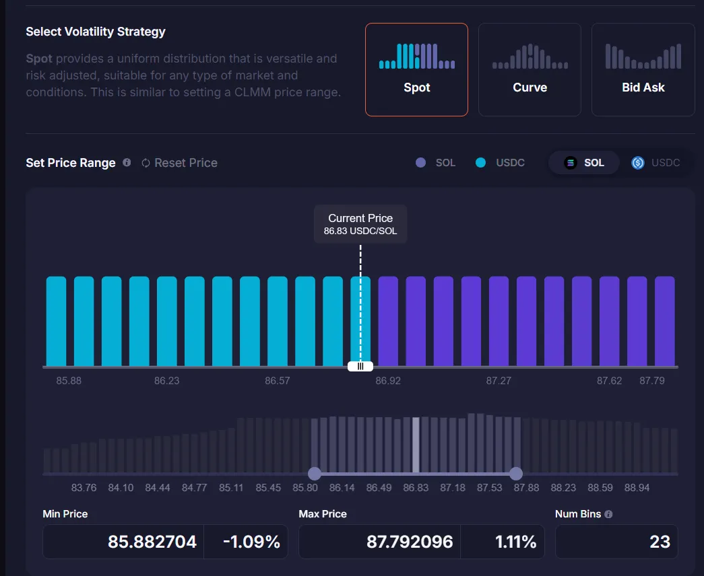Switch price display to SOL token
704x576 pixels.
tap(584, 163)
